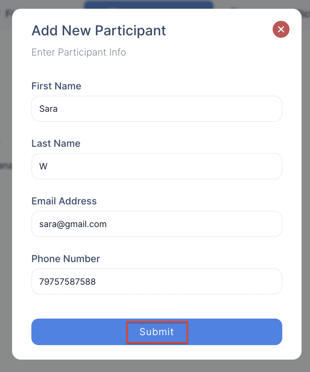Click the Phone Number label
This screenshot has width=310, height=372.
point(66,259)
